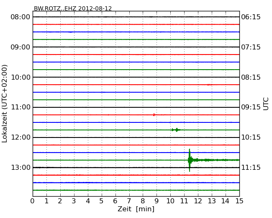272x218 pixels.
Task: Select the x-axis tick label 2
Action: [60, 201]
